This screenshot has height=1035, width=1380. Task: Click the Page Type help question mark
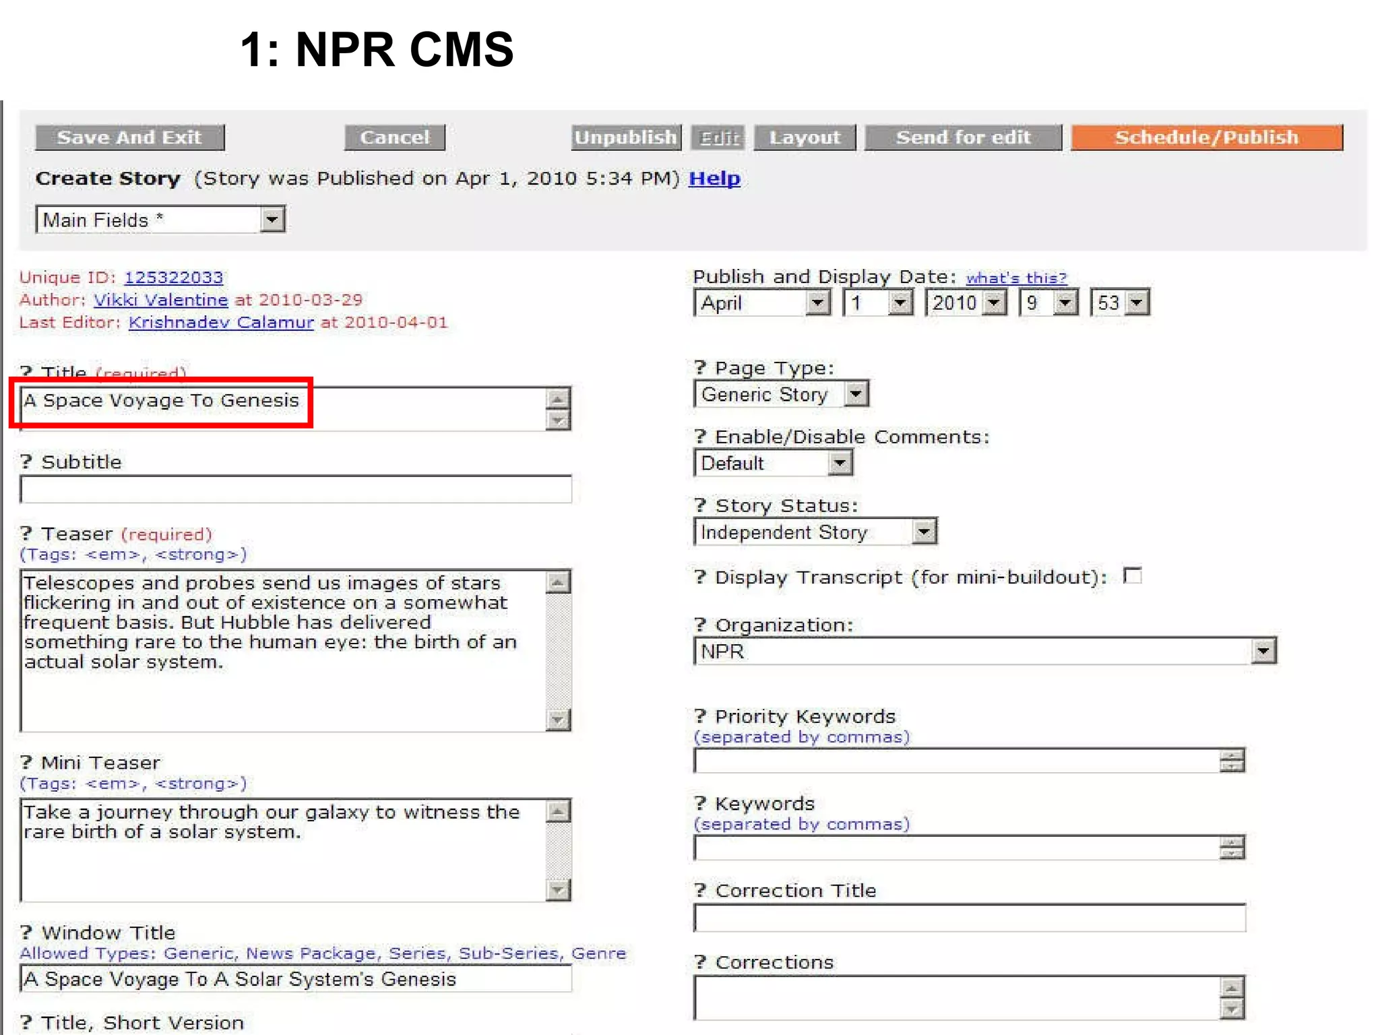[700, 367]
